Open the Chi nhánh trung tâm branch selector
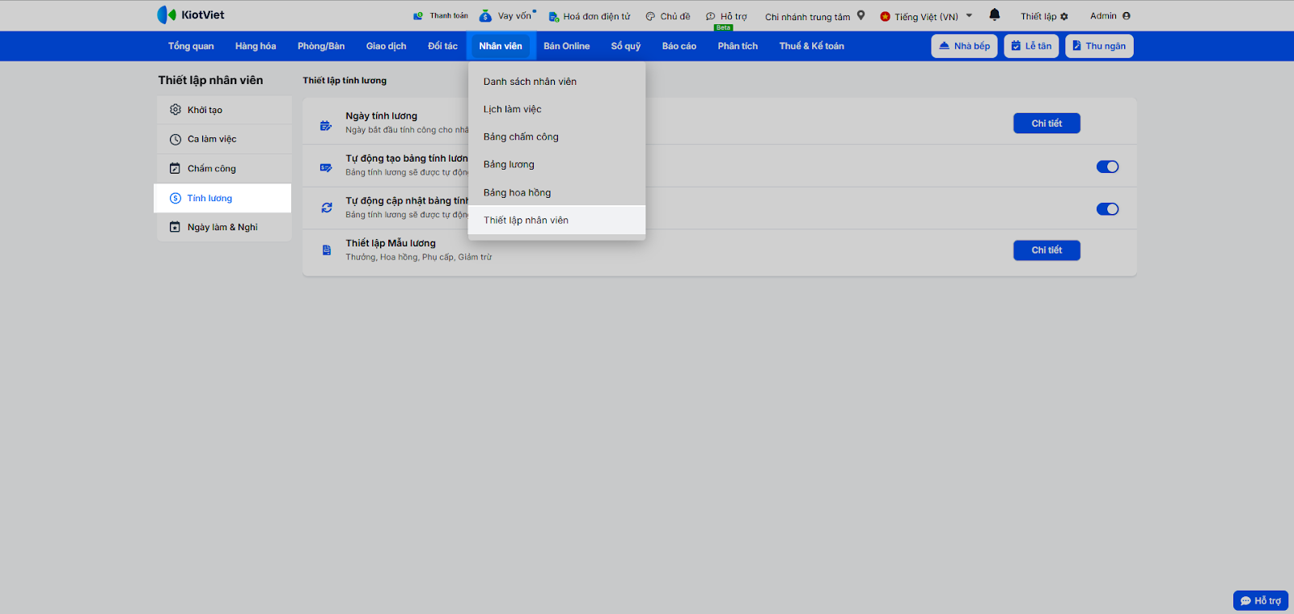 (815, 16)
